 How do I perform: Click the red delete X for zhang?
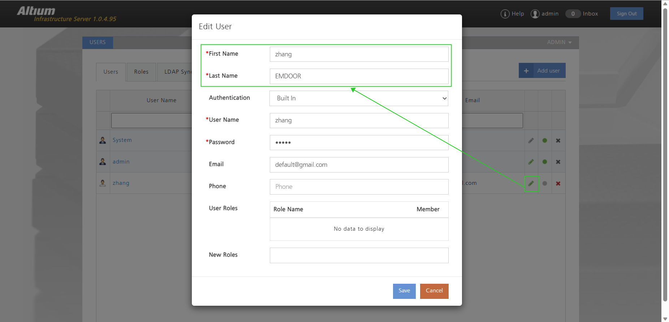click(x=558, y=183)
